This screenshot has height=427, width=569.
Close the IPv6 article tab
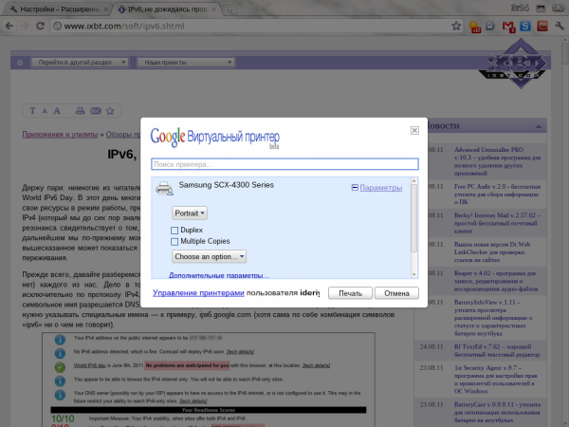pyautogui.click(x=214, y=9)
